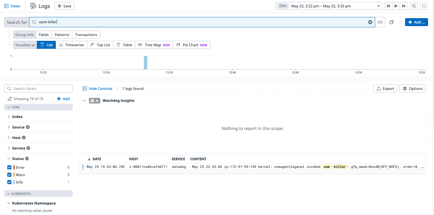434x215 pixels.
Task: Clear the oom-killer search query
Action: (370, 22)
